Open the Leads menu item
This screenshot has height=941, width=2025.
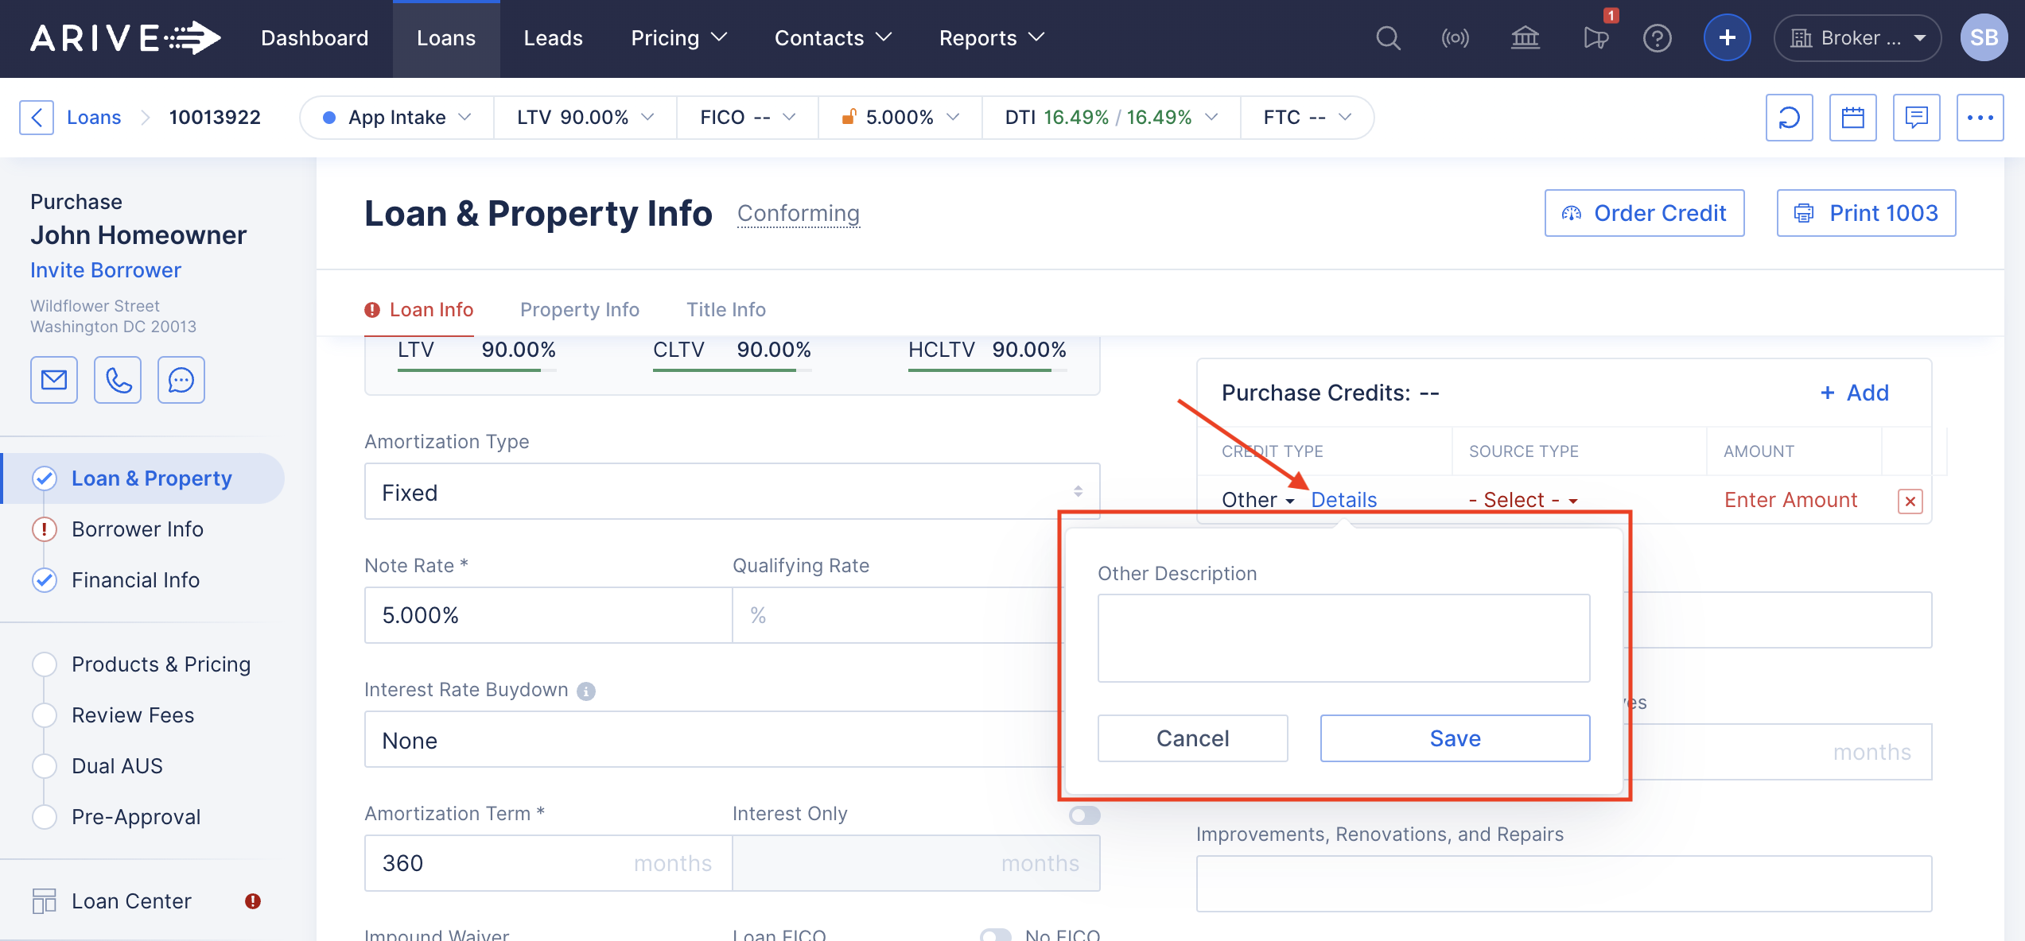click(x=553, y=38)
